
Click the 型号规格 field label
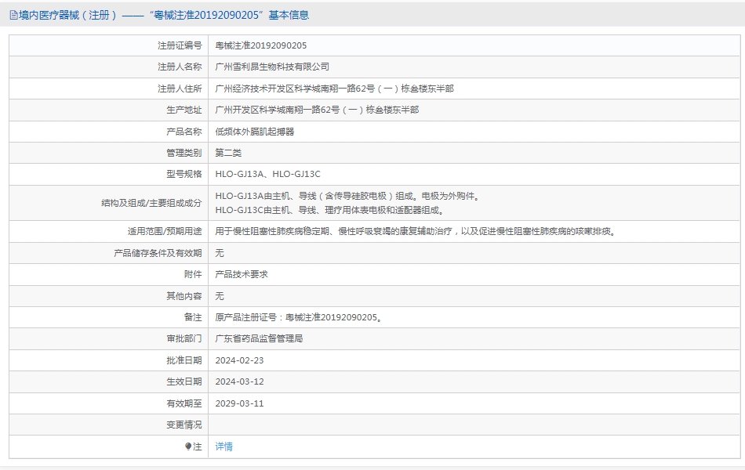184,174
